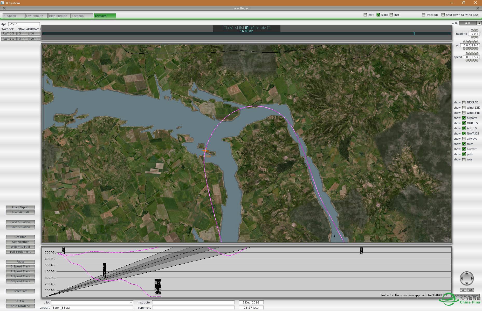Click the Load Aircraft button
The width and height of the screenshot is (482, 311).
(20, 212)
